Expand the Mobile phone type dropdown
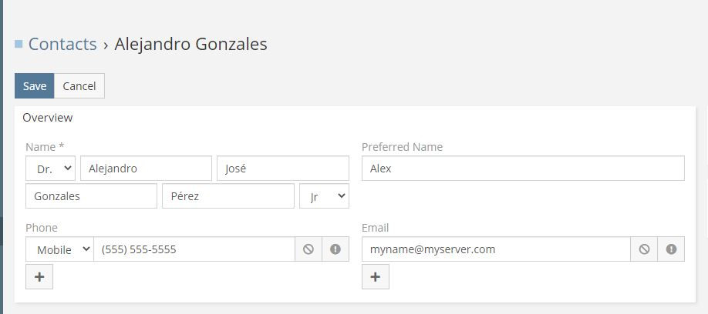This screenshot has width=708, height=314. click(59, 249)
